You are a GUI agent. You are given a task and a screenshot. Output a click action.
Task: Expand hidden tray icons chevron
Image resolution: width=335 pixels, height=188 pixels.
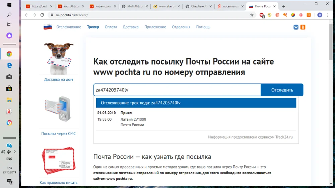point(15,152)
